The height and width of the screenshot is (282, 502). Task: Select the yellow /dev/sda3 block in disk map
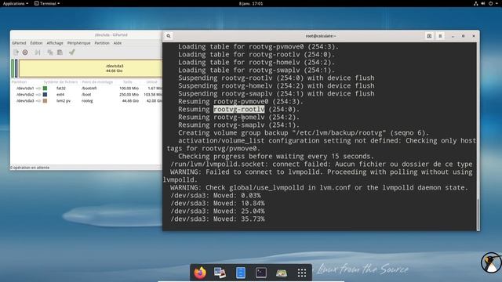tap(91, 68)
